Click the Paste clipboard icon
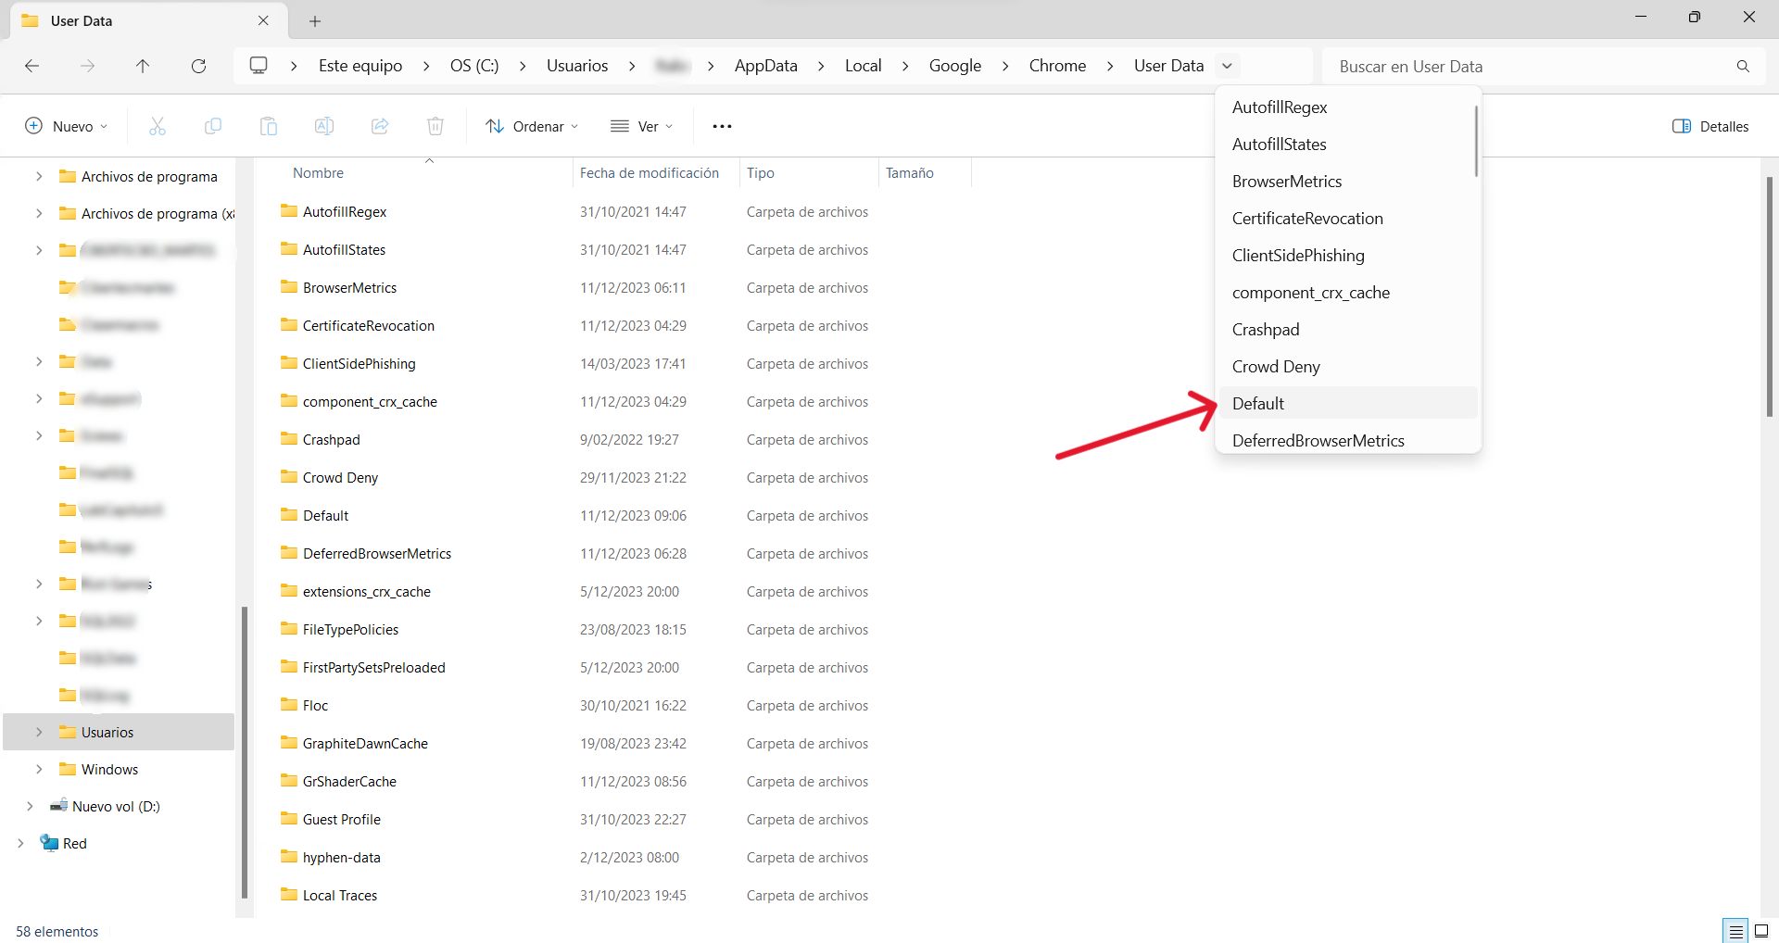The image size is (1779, 943). point(269,126)
